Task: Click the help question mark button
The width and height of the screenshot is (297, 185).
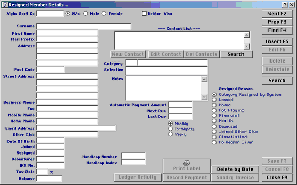Action: [285, 5]
